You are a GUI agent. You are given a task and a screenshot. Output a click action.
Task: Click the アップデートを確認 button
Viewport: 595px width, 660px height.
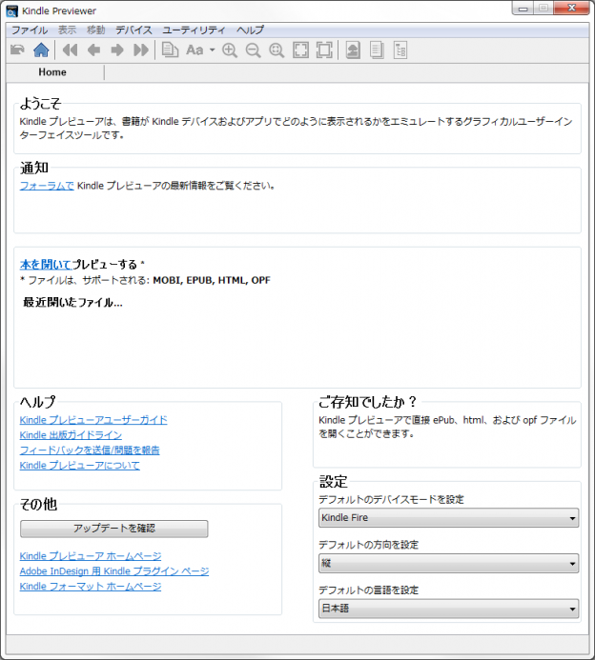click(x=114, y=529)
